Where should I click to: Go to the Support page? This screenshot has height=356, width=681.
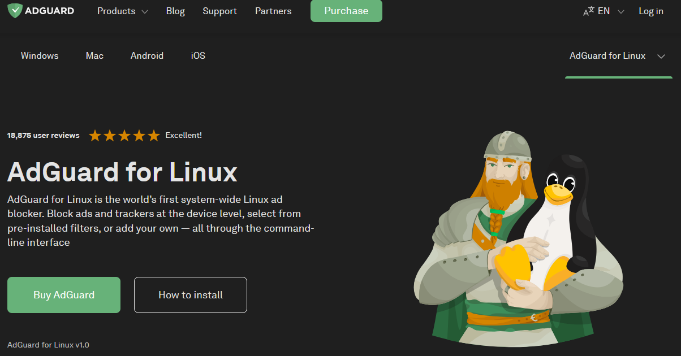pos(219,11)
